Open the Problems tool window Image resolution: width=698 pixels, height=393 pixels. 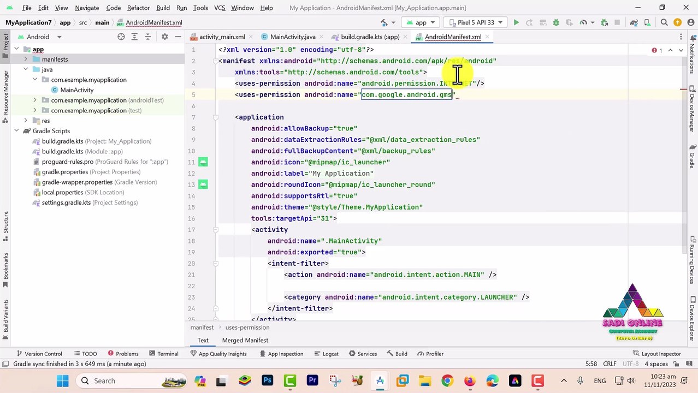pyautogui.click(x=123, y=354)
